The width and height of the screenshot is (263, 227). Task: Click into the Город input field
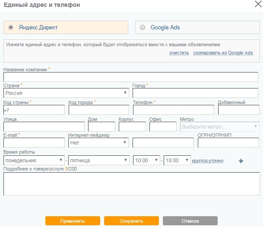195,93
